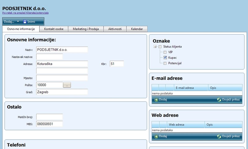Click the VIP label text
248x149 pixels.
[170, 52]
